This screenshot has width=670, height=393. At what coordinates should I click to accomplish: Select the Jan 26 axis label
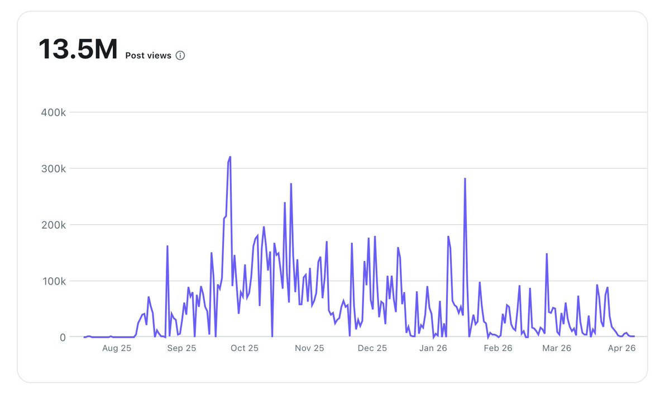(x=433, y=348)
